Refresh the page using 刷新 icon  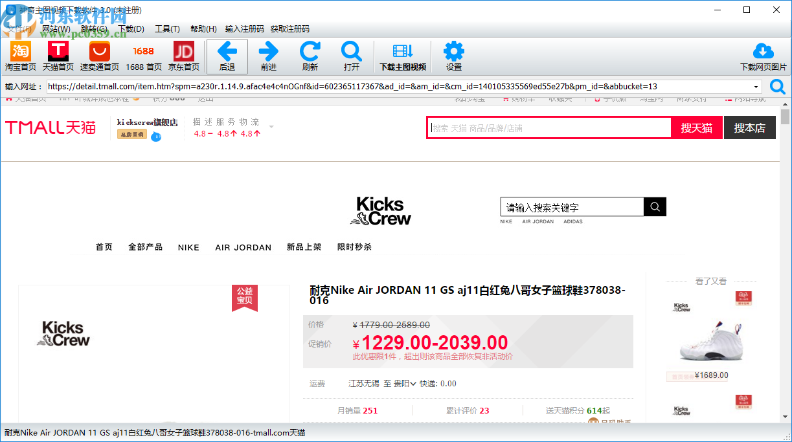(x=310, y=56)
